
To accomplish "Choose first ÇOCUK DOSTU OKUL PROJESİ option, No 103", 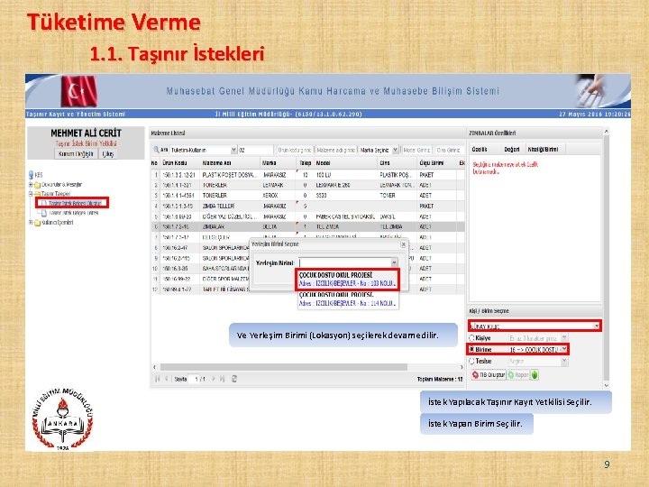I will click(347, 280).
